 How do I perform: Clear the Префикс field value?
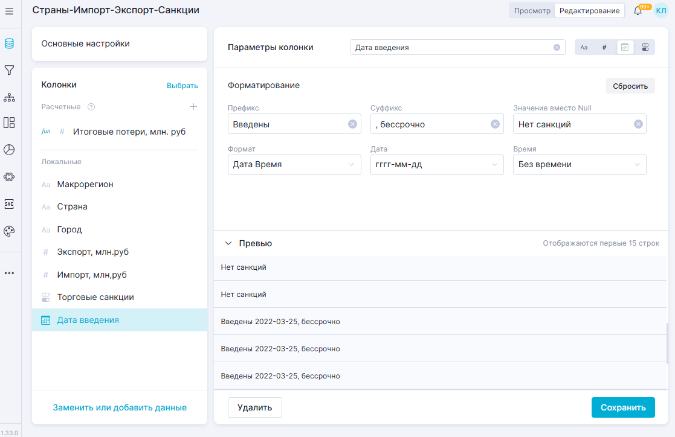(352, 124)
